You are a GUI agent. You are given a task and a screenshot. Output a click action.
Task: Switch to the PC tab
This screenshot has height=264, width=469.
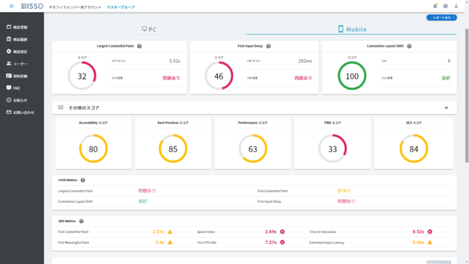tap(149, 29)
